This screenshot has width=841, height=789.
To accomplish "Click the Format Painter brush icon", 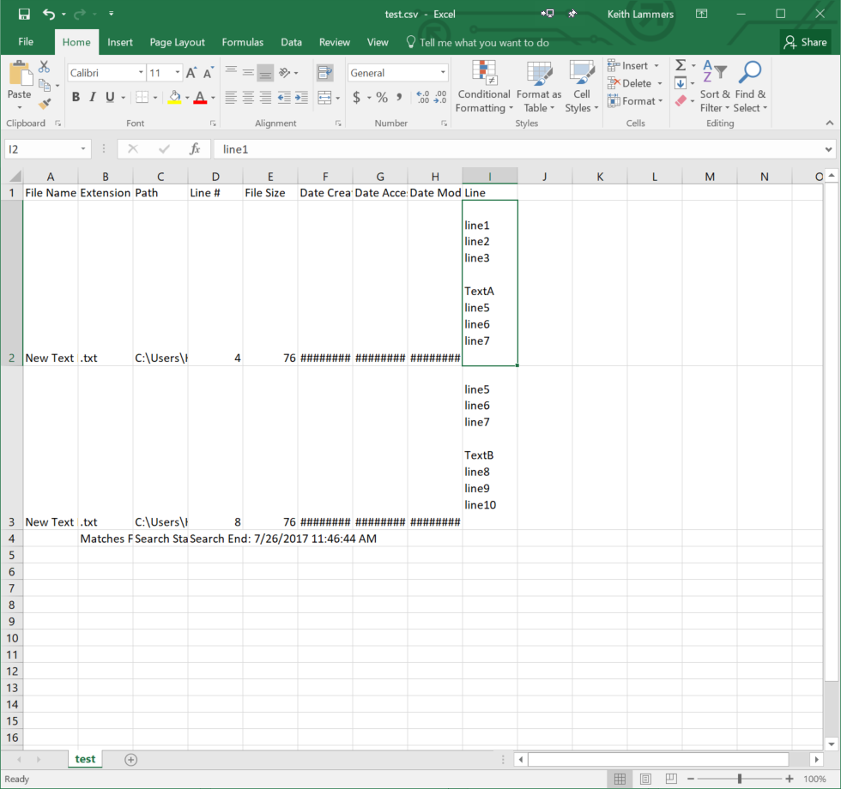I will pos(45,104).
